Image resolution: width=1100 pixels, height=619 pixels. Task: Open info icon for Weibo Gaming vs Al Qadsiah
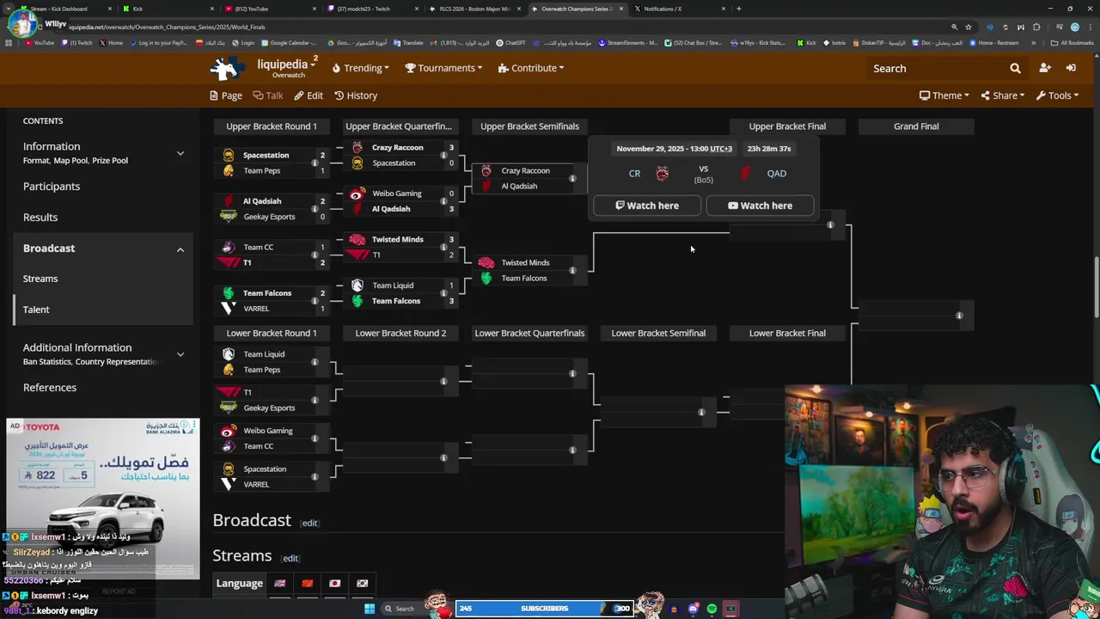coord(443,201)
